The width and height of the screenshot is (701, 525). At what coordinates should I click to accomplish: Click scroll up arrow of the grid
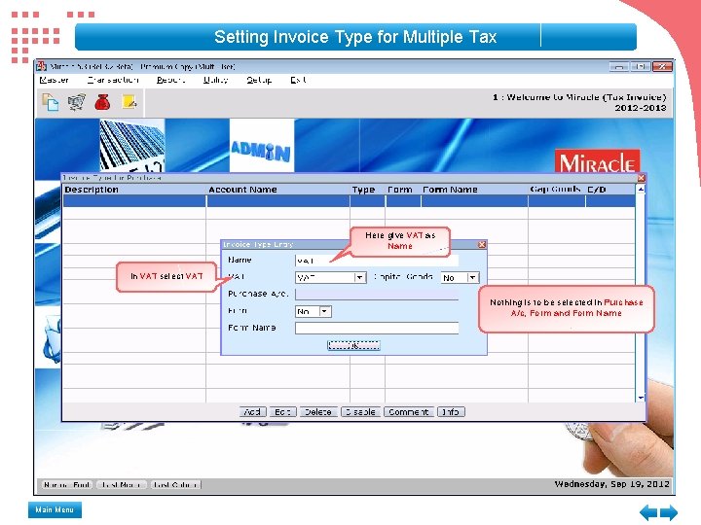[641, 190]
